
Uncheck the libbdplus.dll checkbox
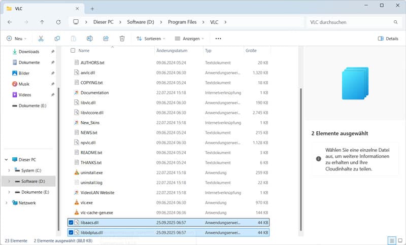point(71,232)
